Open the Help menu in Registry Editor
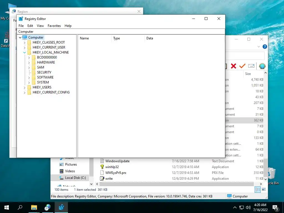The height and width of the screenshot is (213, 284). click(x=68, y=26)
